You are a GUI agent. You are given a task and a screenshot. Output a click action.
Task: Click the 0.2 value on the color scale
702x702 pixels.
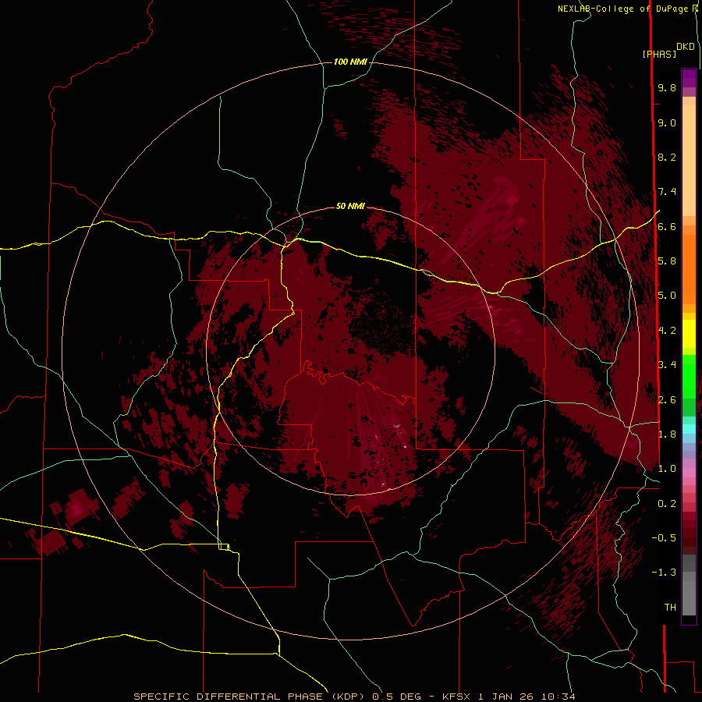coord(667,504)
